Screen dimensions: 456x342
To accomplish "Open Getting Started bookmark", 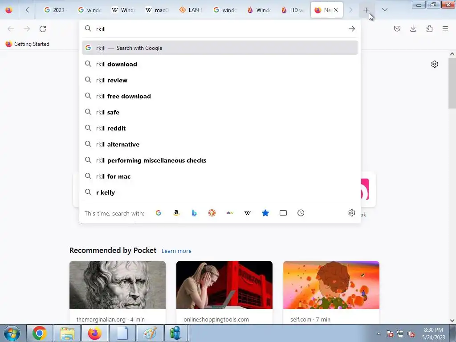I will [x=27, y=44].
